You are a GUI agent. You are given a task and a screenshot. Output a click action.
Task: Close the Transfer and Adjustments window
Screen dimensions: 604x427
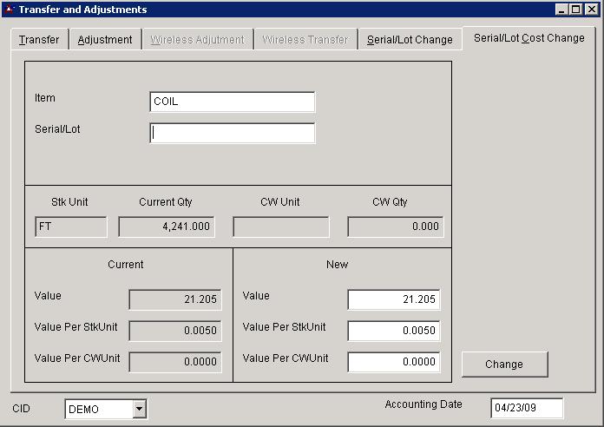[590, 10]
